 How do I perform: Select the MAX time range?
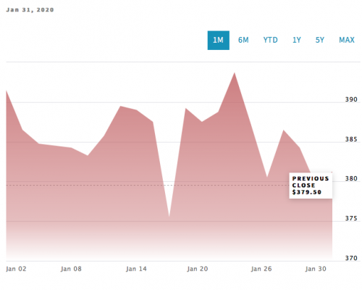347,40
